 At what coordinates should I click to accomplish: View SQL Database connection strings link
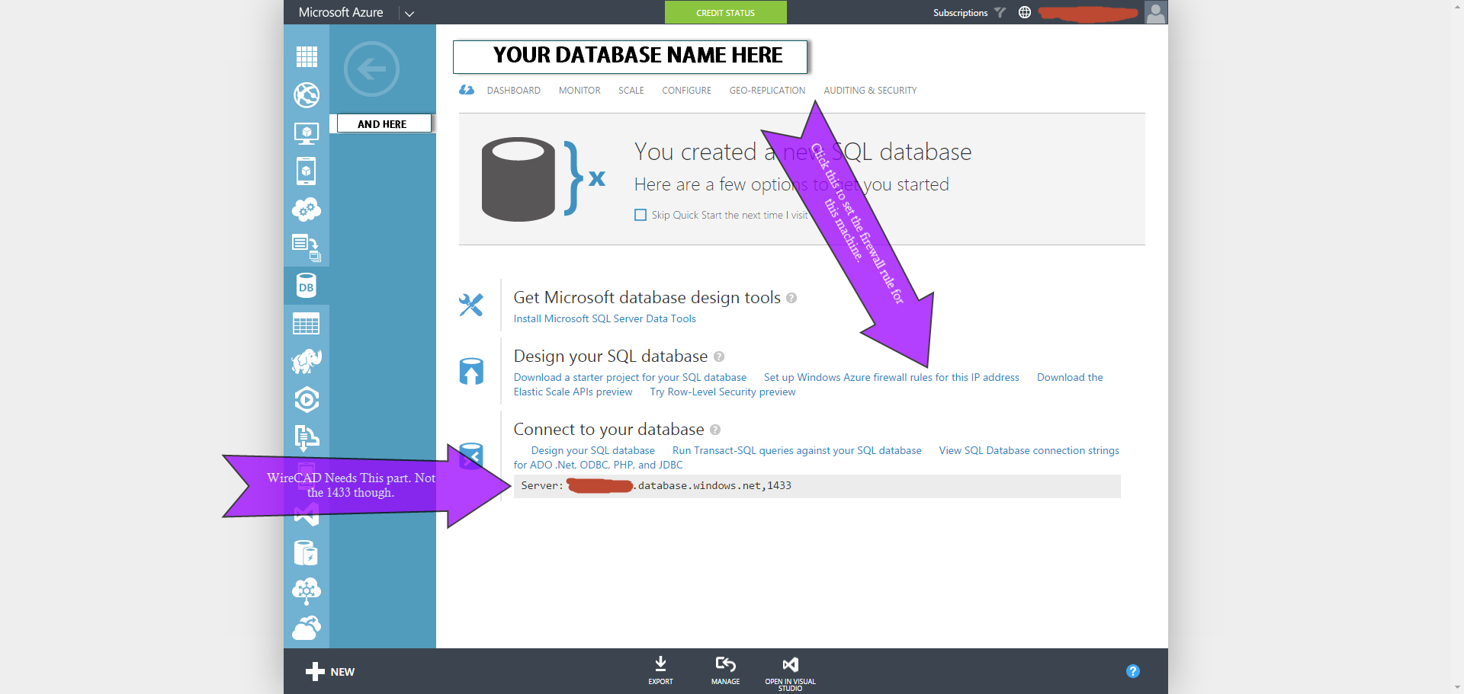pyautogui.click(x=1029, y=450)
